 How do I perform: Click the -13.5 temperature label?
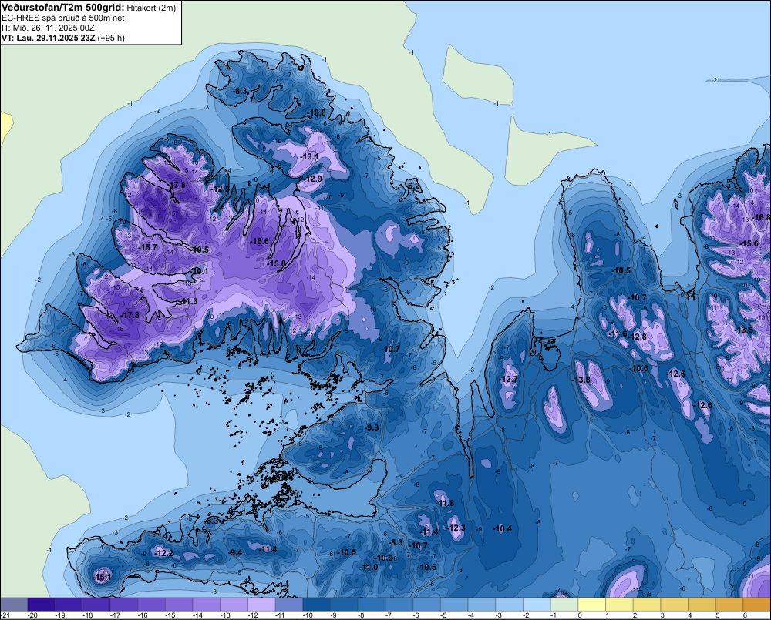click(744, 330)
